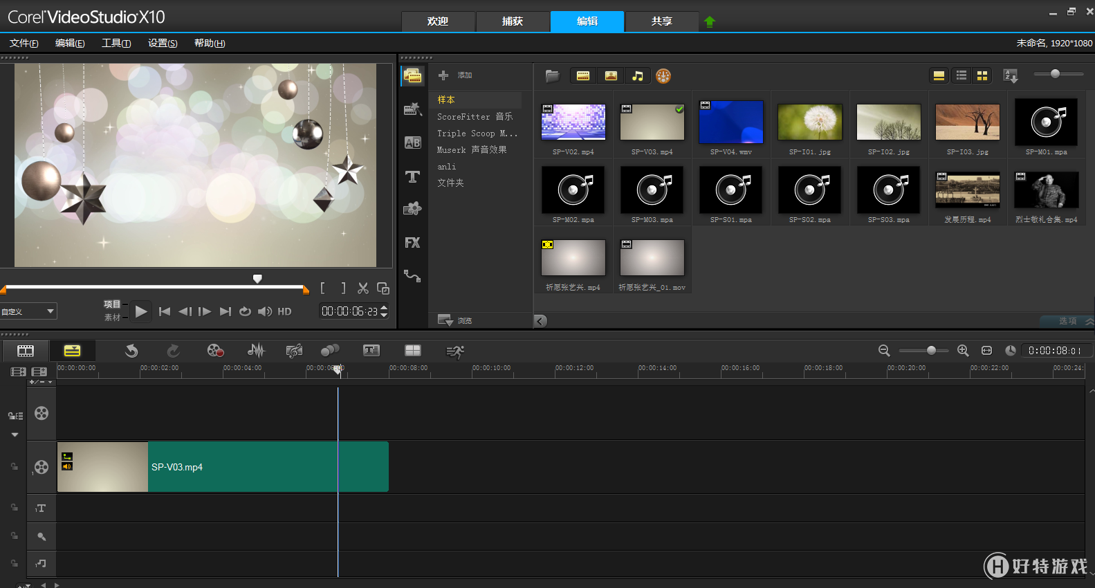Switch to the Capture tab
1095x588 pixels.
click(513, 21)
